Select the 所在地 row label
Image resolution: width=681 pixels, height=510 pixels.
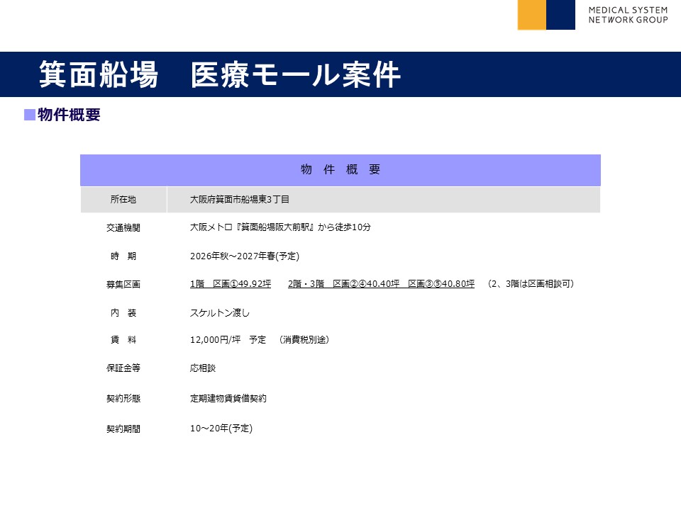tap(123, 200)
